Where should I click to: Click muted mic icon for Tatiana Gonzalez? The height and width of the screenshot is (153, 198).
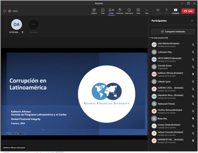pos(193,133)
